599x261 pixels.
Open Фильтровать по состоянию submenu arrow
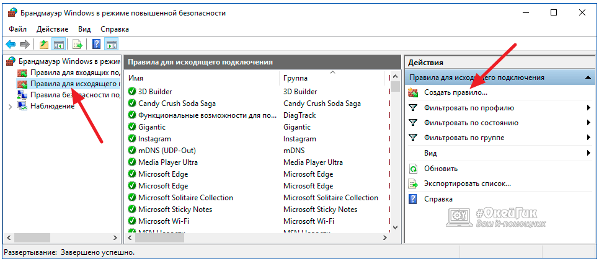588,123
